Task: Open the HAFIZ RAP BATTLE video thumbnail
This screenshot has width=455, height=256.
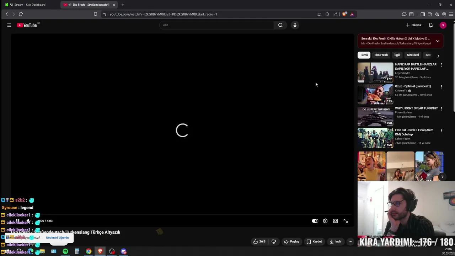Action: pos(375,73)
